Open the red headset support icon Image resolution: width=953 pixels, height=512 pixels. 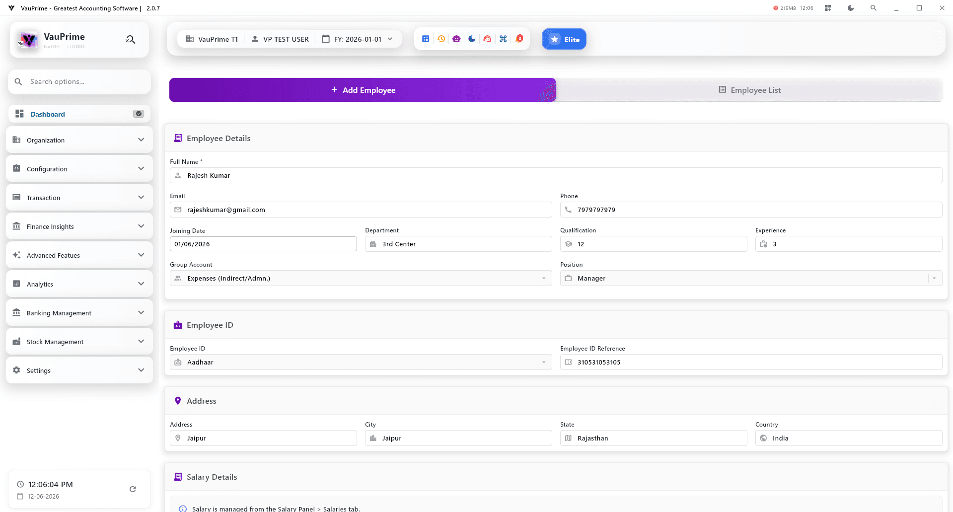487,39
